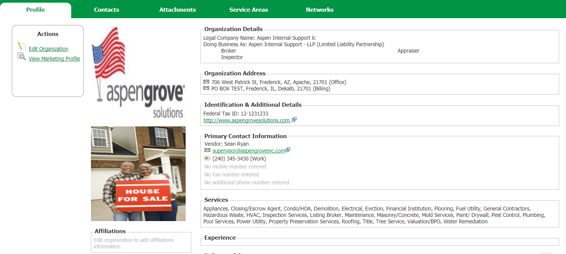Click the 'Edit organization to add affiliations' hint text
The width and height of the screenshot is (566, 254).
(134, 243)
